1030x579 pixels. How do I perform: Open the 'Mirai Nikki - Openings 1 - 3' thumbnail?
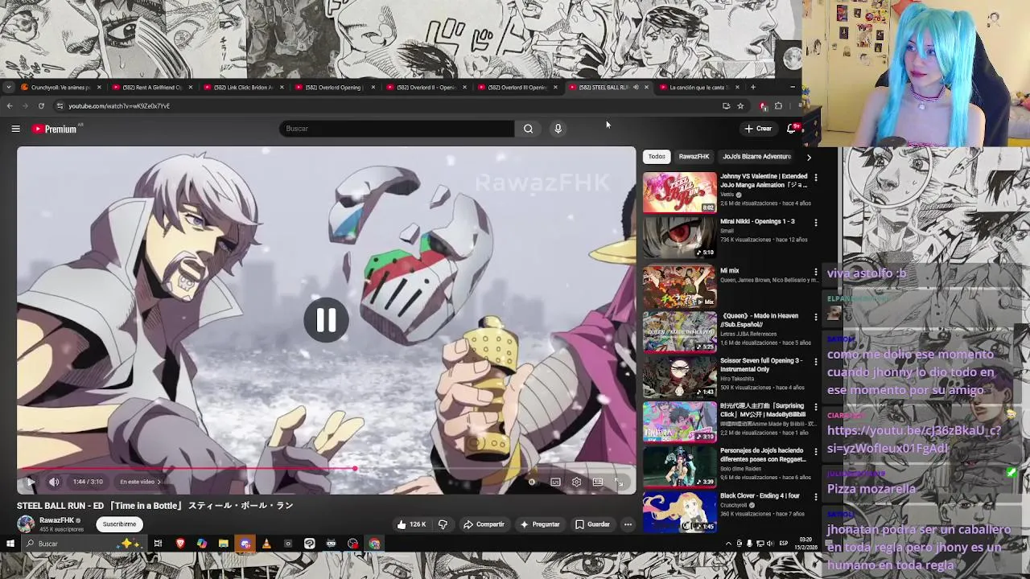679,236
